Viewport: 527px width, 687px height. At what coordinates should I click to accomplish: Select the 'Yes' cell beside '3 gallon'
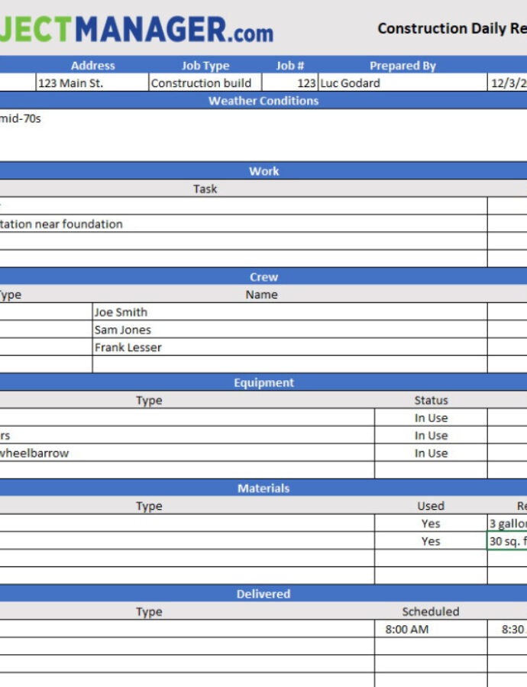coord(431,524)
